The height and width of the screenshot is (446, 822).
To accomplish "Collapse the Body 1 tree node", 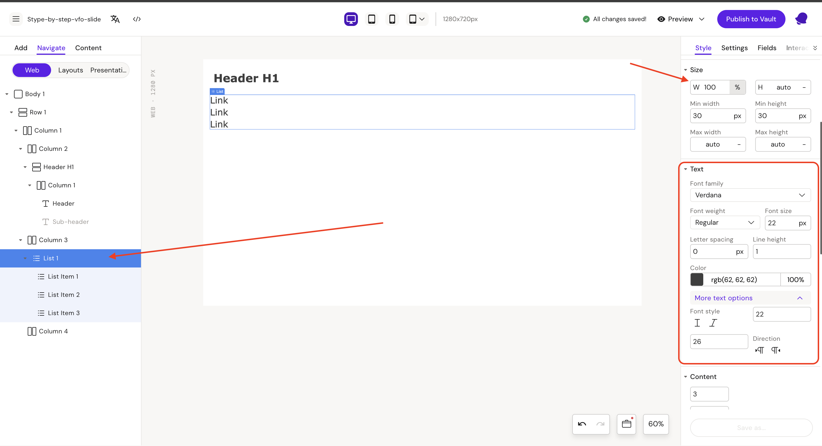I will (7, 94).
